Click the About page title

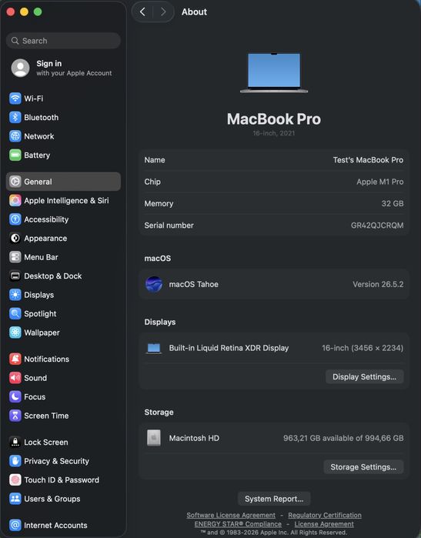[x=194, y=12]
